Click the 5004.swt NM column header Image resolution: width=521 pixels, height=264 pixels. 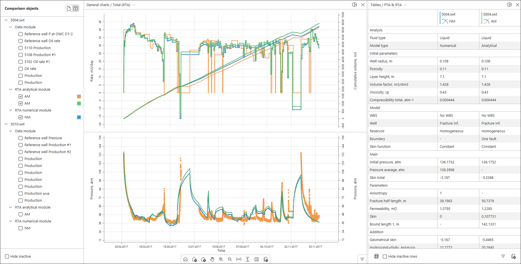coord(448,18)
